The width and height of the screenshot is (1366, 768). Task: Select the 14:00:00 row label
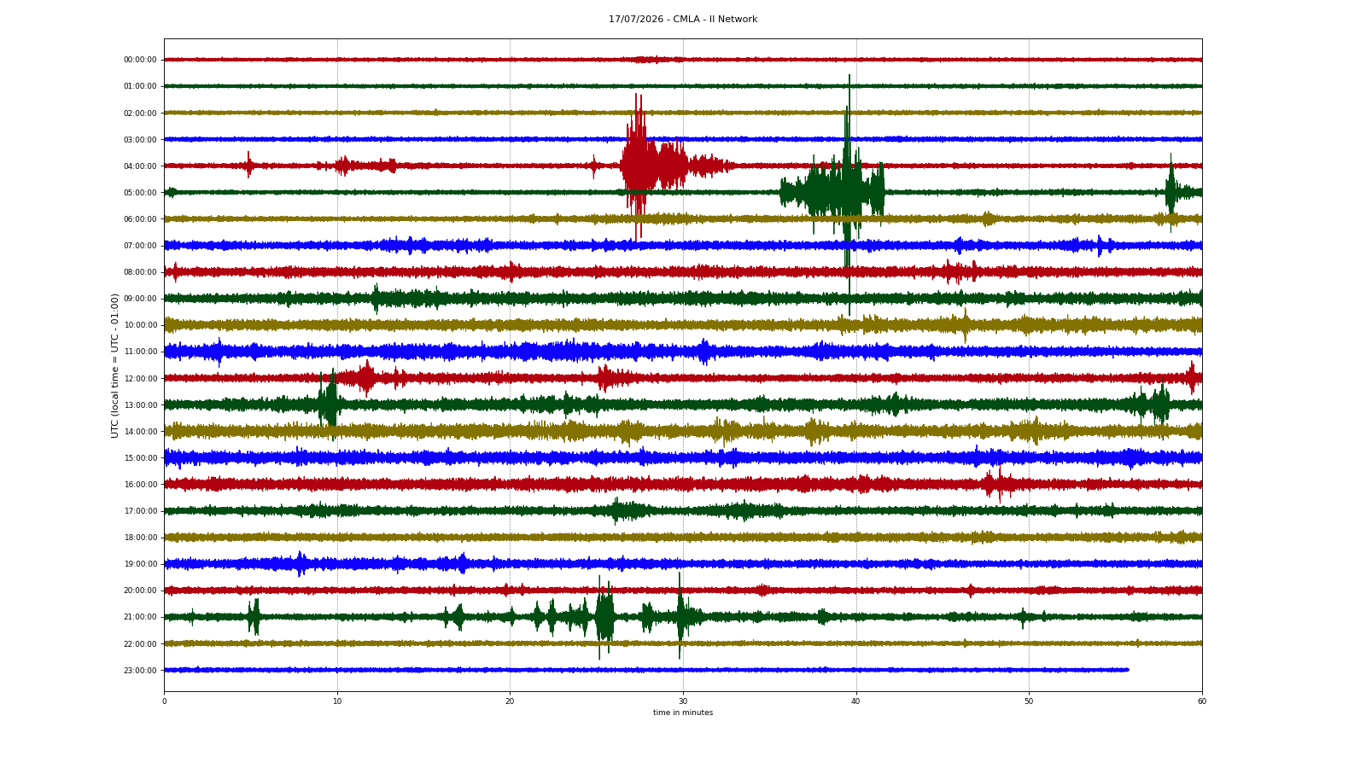140,431
